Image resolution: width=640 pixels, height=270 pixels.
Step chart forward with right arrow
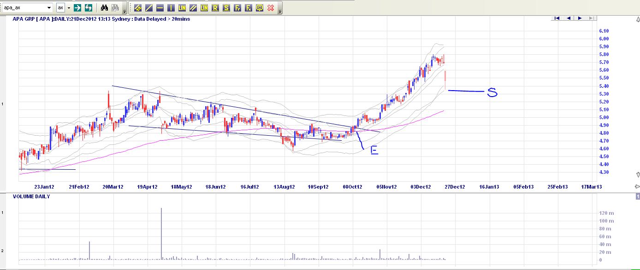point(580,18)
